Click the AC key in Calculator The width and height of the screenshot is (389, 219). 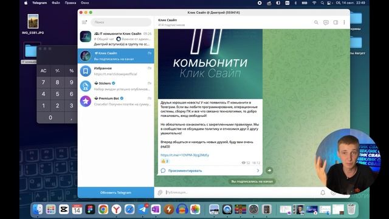pyautogui.click(x=43, y=71)
